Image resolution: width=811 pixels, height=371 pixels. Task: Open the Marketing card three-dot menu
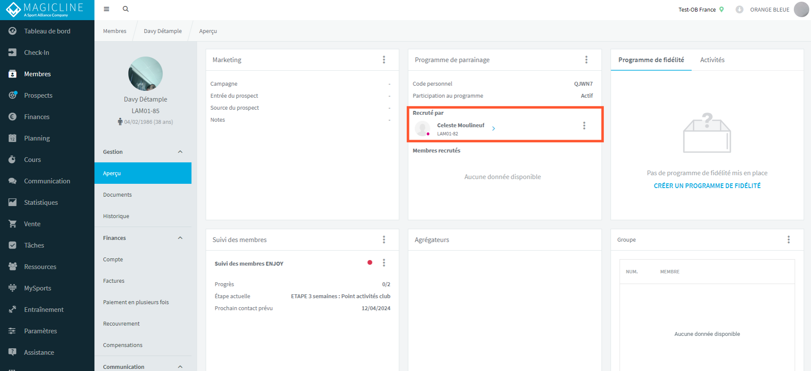pos(384,60)
